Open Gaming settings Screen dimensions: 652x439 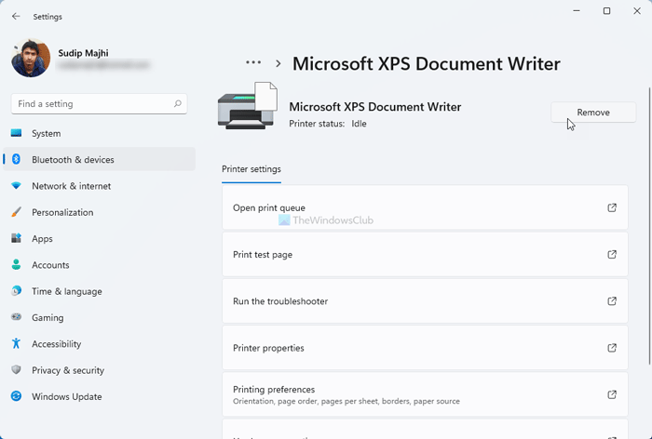(99, 317)
